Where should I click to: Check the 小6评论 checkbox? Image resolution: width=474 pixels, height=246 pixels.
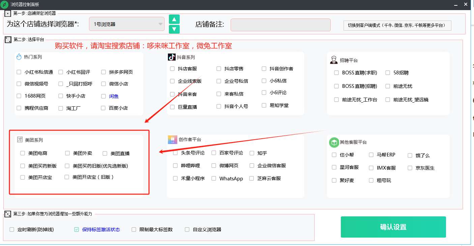[264, 93]
